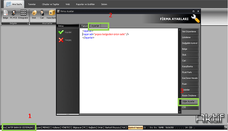Click the Firma status bar field
The height and width of the screenshot is (131, 228).
tap(18, 127)
